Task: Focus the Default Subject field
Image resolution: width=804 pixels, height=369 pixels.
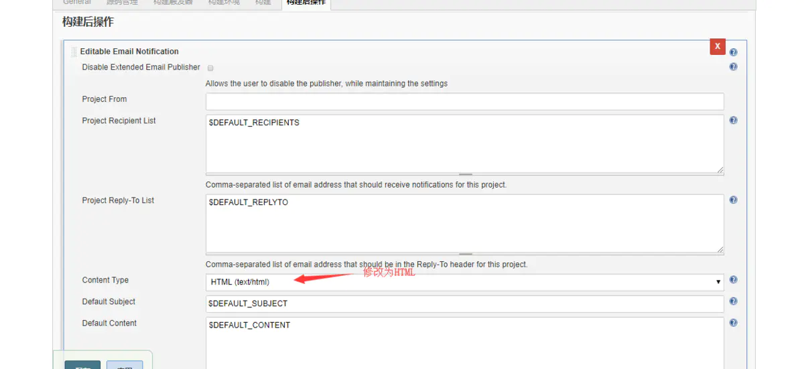Action: pyautogui.click(x=464, y=303)
